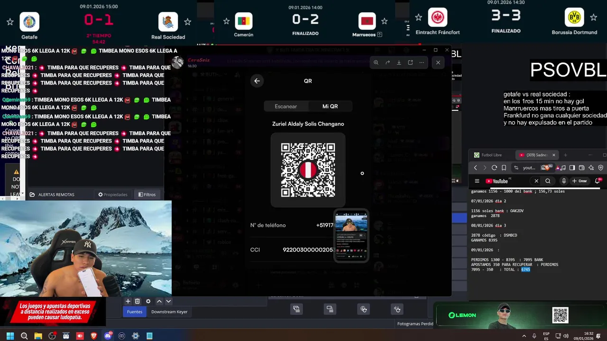
Task: Open the three-dots more options menu
Action: click(422, 63)
